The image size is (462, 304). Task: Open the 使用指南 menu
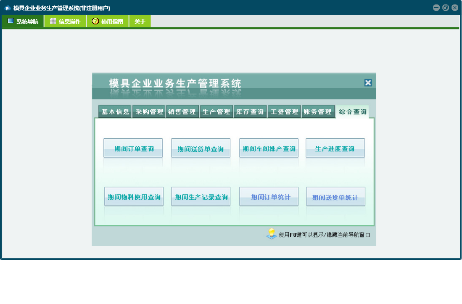click(x=108, y=21)
